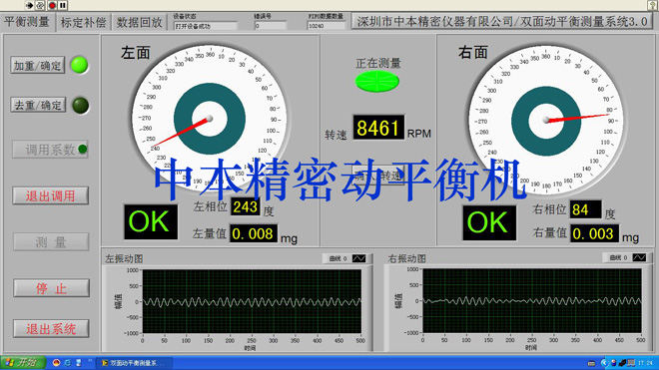Switch to the 数据回放 tab
The height and width of the screenshot is (370, 659).
pyautogui.click(x=140, y=22)
